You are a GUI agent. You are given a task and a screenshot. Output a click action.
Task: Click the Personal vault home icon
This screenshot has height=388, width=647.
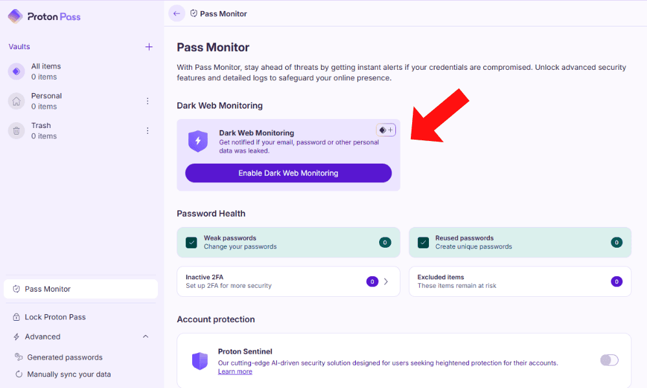(16, 101)
